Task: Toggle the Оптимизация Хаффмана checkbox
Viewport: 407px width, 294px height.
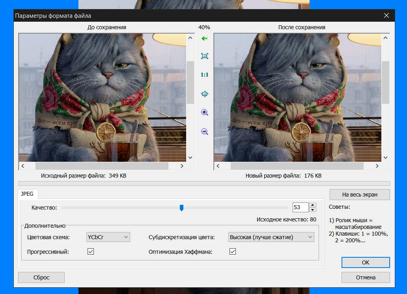Action: [x=233, y=251]
